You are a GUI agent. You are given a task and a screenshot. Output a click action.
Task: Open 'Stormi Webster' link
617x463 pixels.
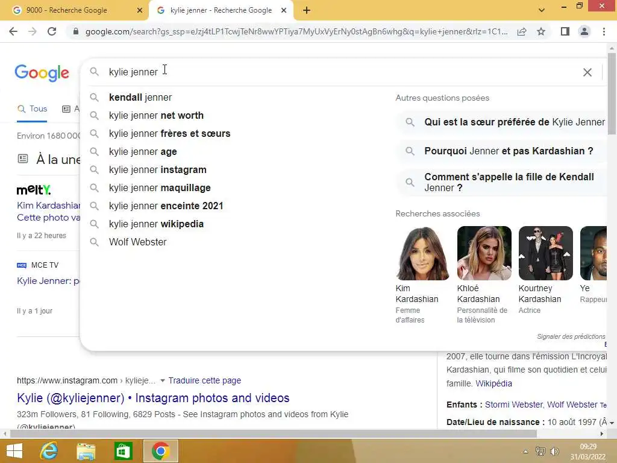[513, 405]
